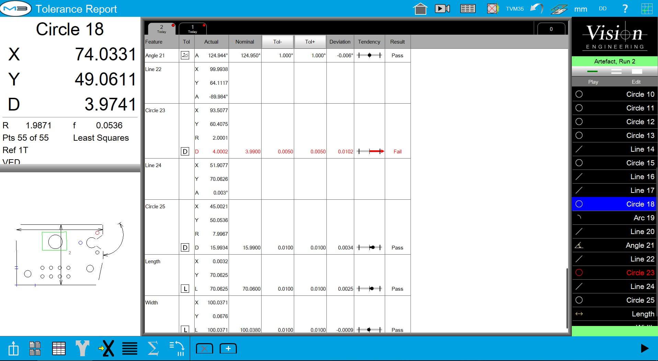This screenshot has height=361, width=658.
Task: Click the undo arrow icon
Action: pyautogui.click(x=536, y=9)
